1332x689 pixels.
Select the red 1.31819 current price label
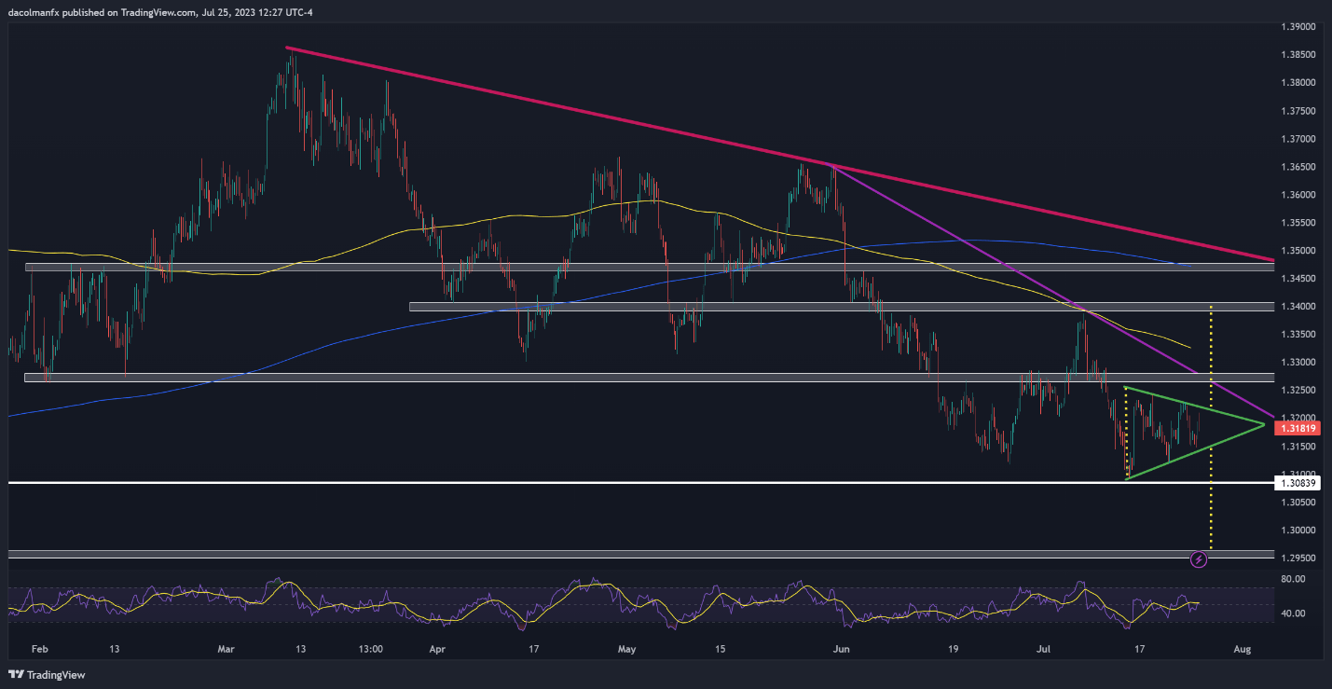[x=1299, y=428]
